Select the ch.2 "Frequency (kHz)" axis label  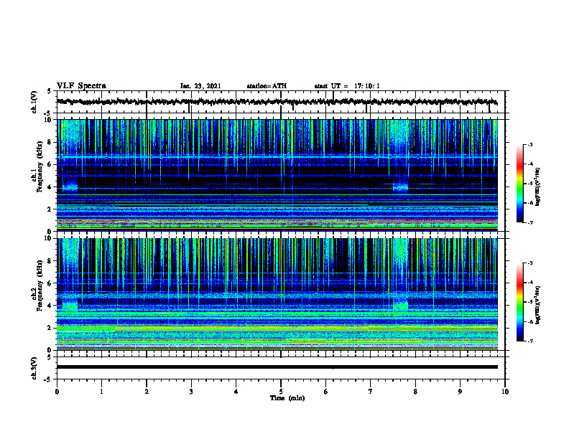[40, 285]
